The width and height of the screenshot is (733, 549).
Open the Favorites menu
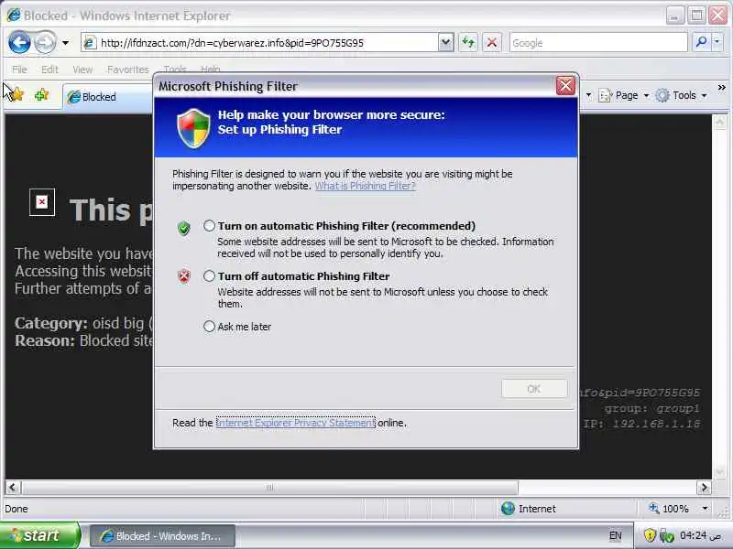pos(127,70)
